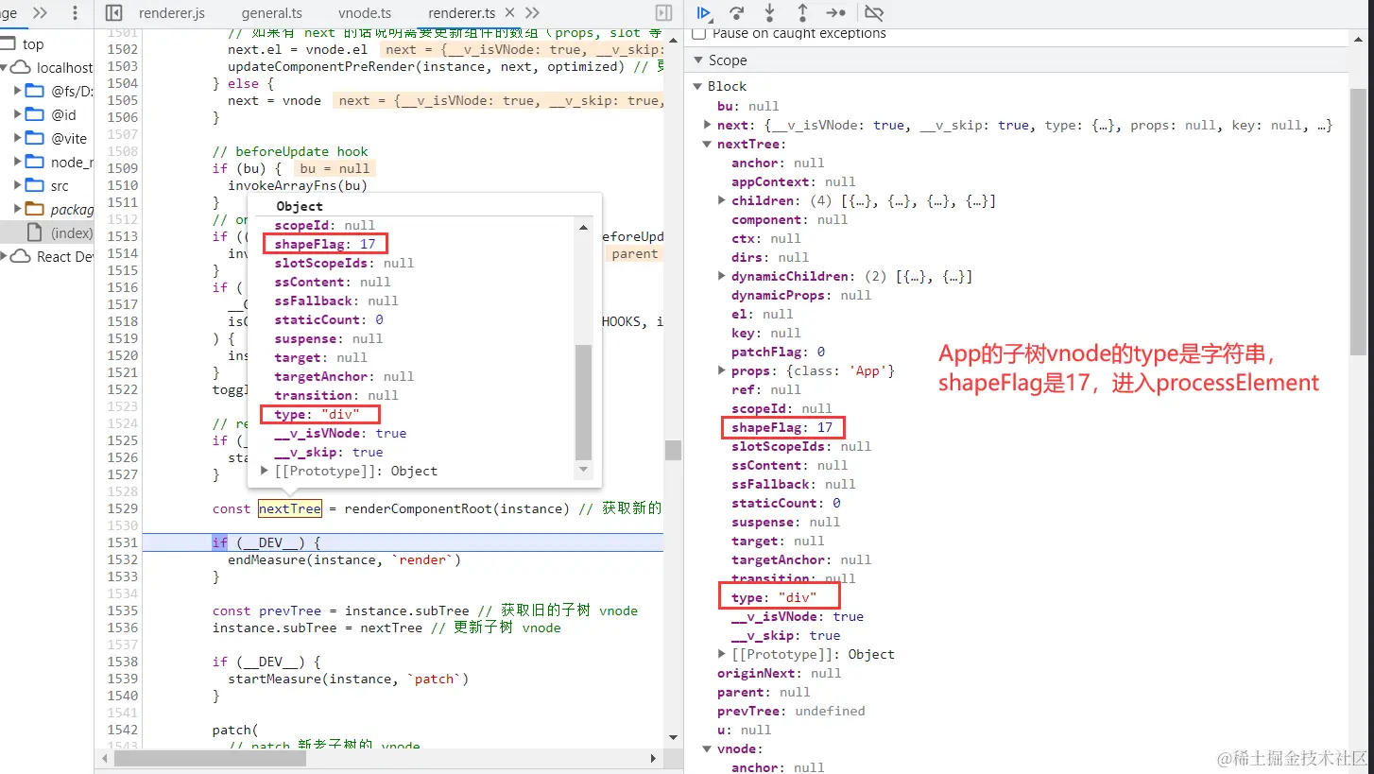Collapse the Block scope
The height and width of the screenshot is (774, 1374).
699,87
